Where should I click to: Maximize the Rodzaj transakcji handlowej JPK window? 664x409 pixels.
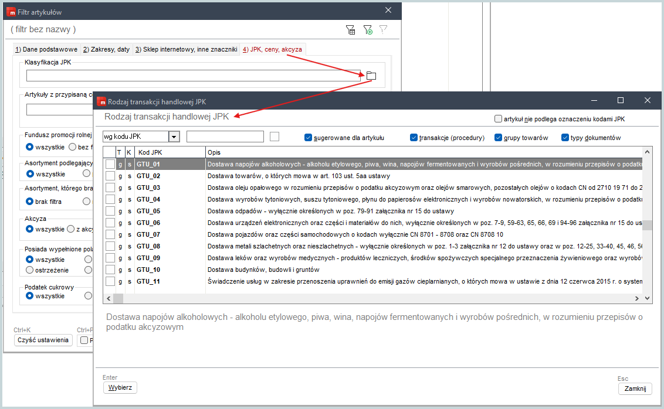pos(621,101)
